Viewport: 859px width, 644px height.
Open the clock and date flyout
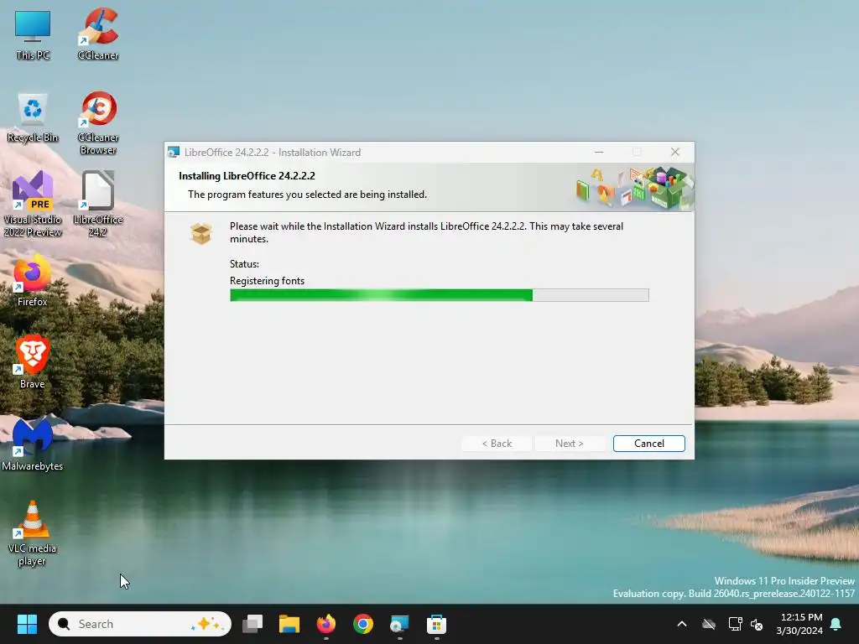(x=799, y=624)
